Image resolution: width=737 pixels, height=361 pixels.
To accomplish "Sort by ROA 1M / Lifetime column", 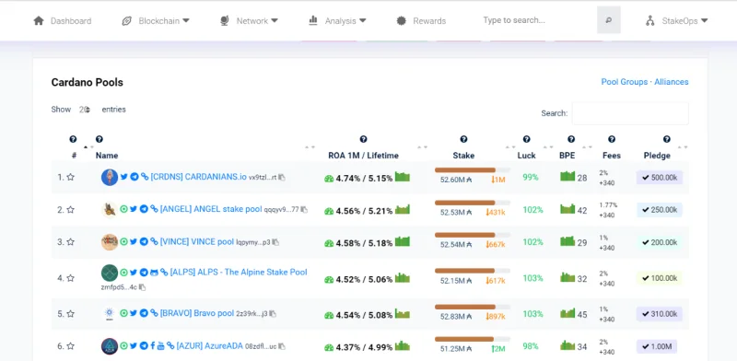I will 363,156.
